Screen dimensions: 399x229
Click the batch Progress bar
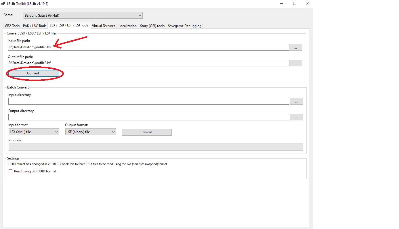click(156, 147)
